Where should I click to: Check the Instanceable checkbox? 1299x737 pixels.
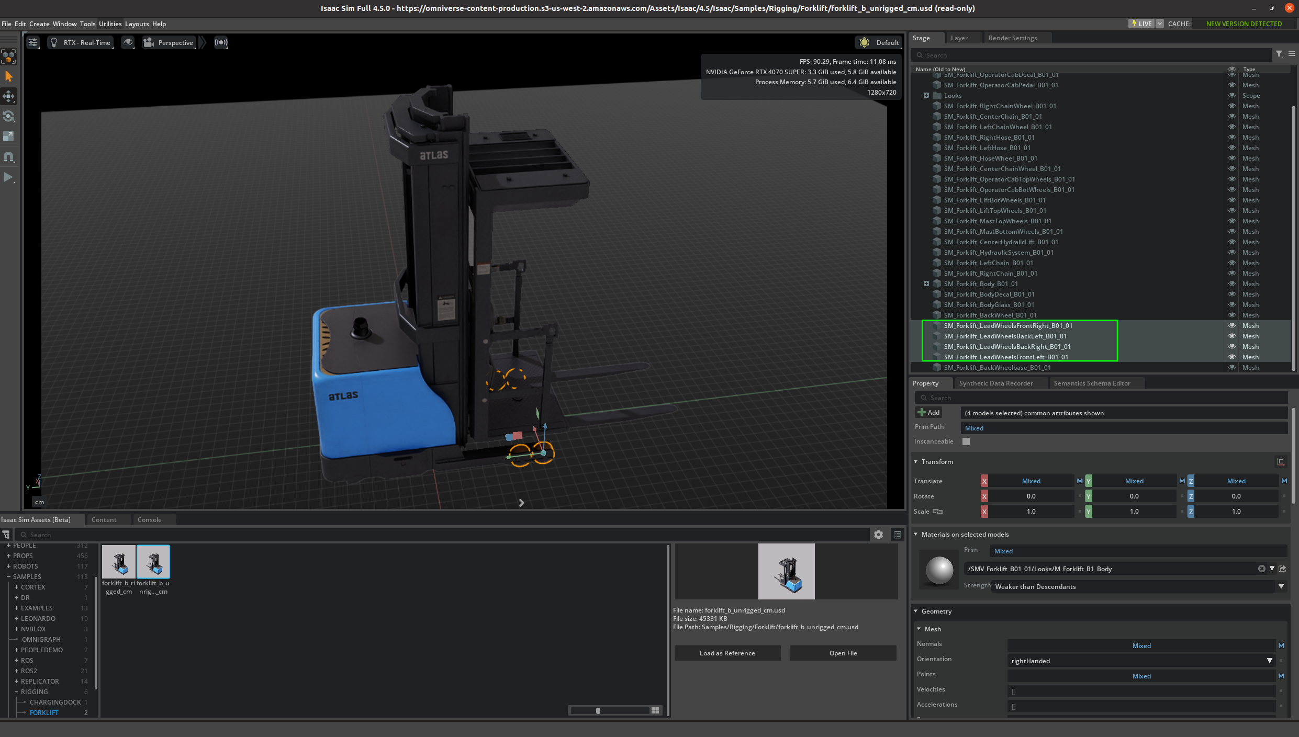966,441
